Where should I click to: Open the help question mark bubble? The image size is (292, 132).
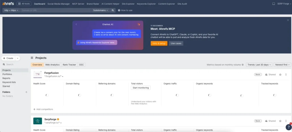click(x=289, y=127)
